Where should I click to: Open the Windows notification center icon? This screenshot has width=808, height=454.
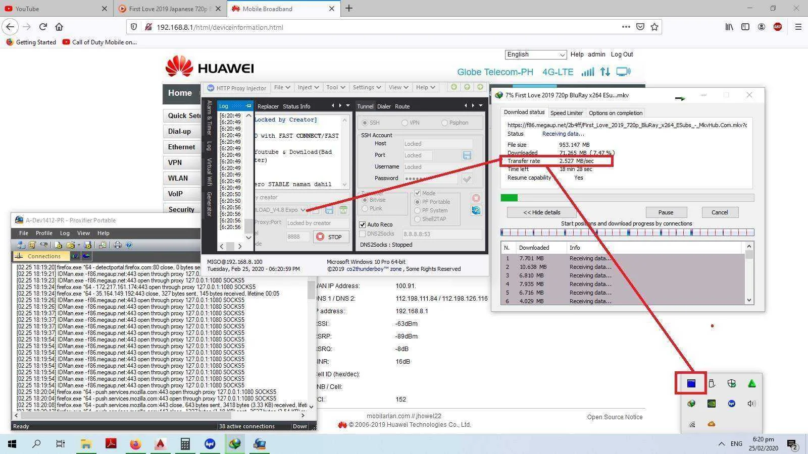792,444
